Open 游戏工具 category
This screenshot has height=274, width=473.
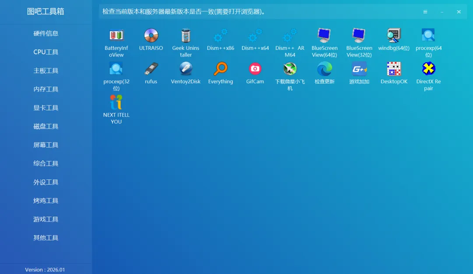point(46,219)
